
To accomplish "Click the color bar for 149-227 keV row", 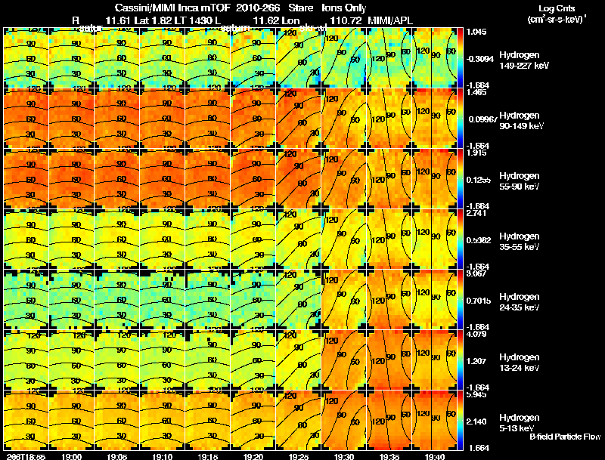I will click(460, 58).
